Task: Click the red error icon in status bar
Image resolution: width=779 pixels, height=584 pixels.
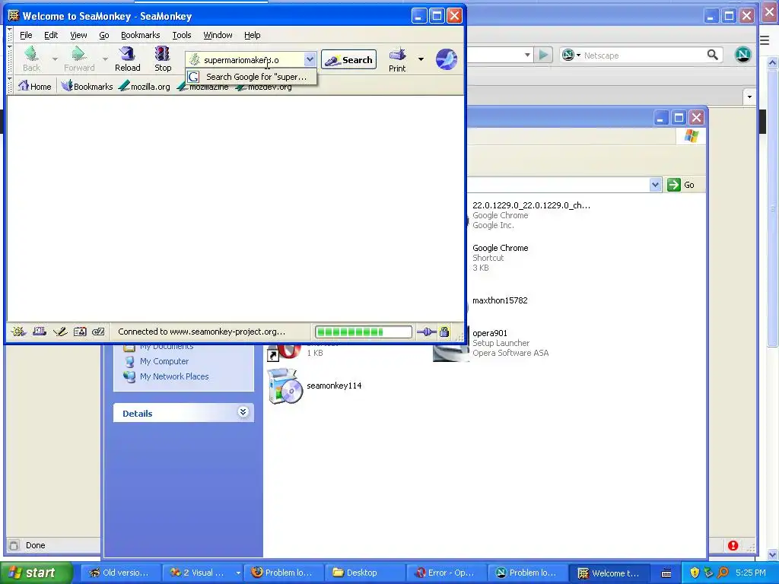Action: pos(733,546)
